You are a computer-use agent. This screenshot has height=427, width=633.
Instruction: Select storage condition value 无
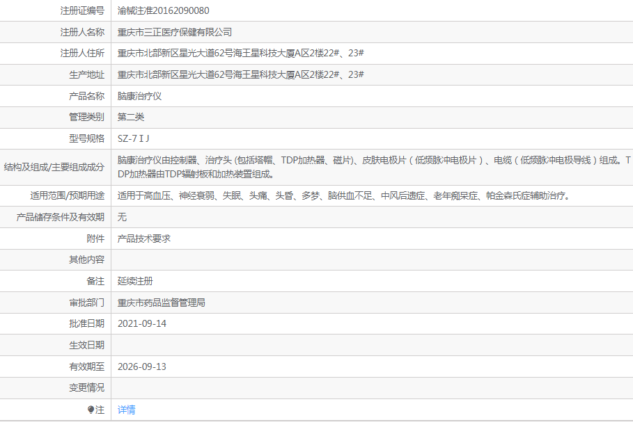point(122,217)
